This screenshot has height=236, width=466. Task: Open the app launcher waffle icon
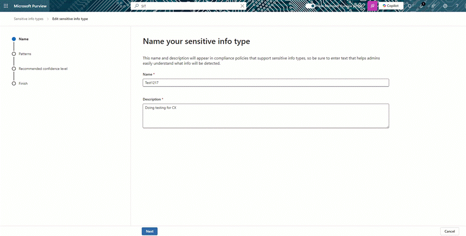pyautogui.click(x=6, y=6)
